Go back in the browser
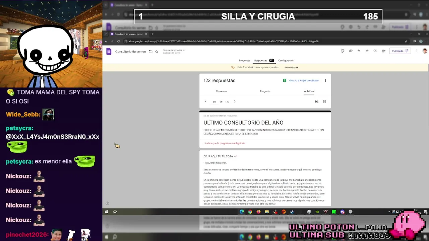Image resolution: width=429 pixels, height=241 pixels. click(x=106, y=41)
